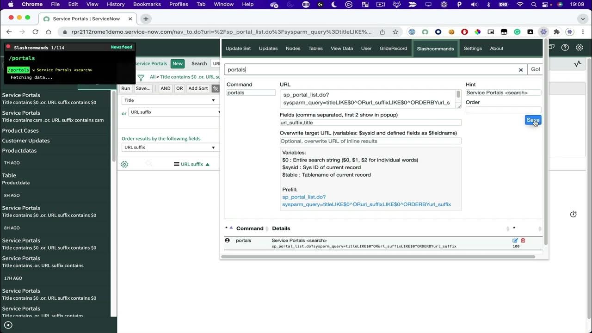Open the URL suffix condition field dropdown
This screenshot has width=592, height=333.
(x=175, y=112)
